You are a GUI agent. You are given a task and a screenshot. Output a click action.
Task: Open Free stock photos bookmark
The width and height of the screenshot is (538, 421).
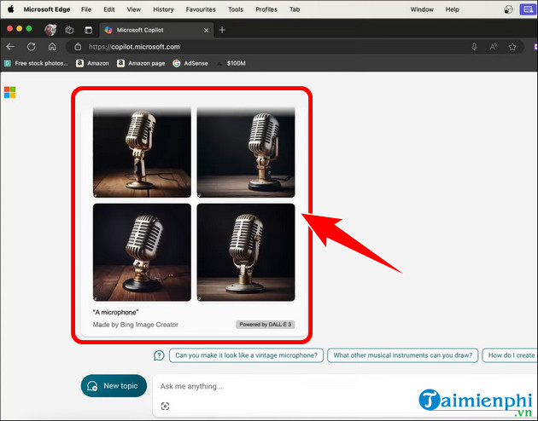tap(36, 63)
